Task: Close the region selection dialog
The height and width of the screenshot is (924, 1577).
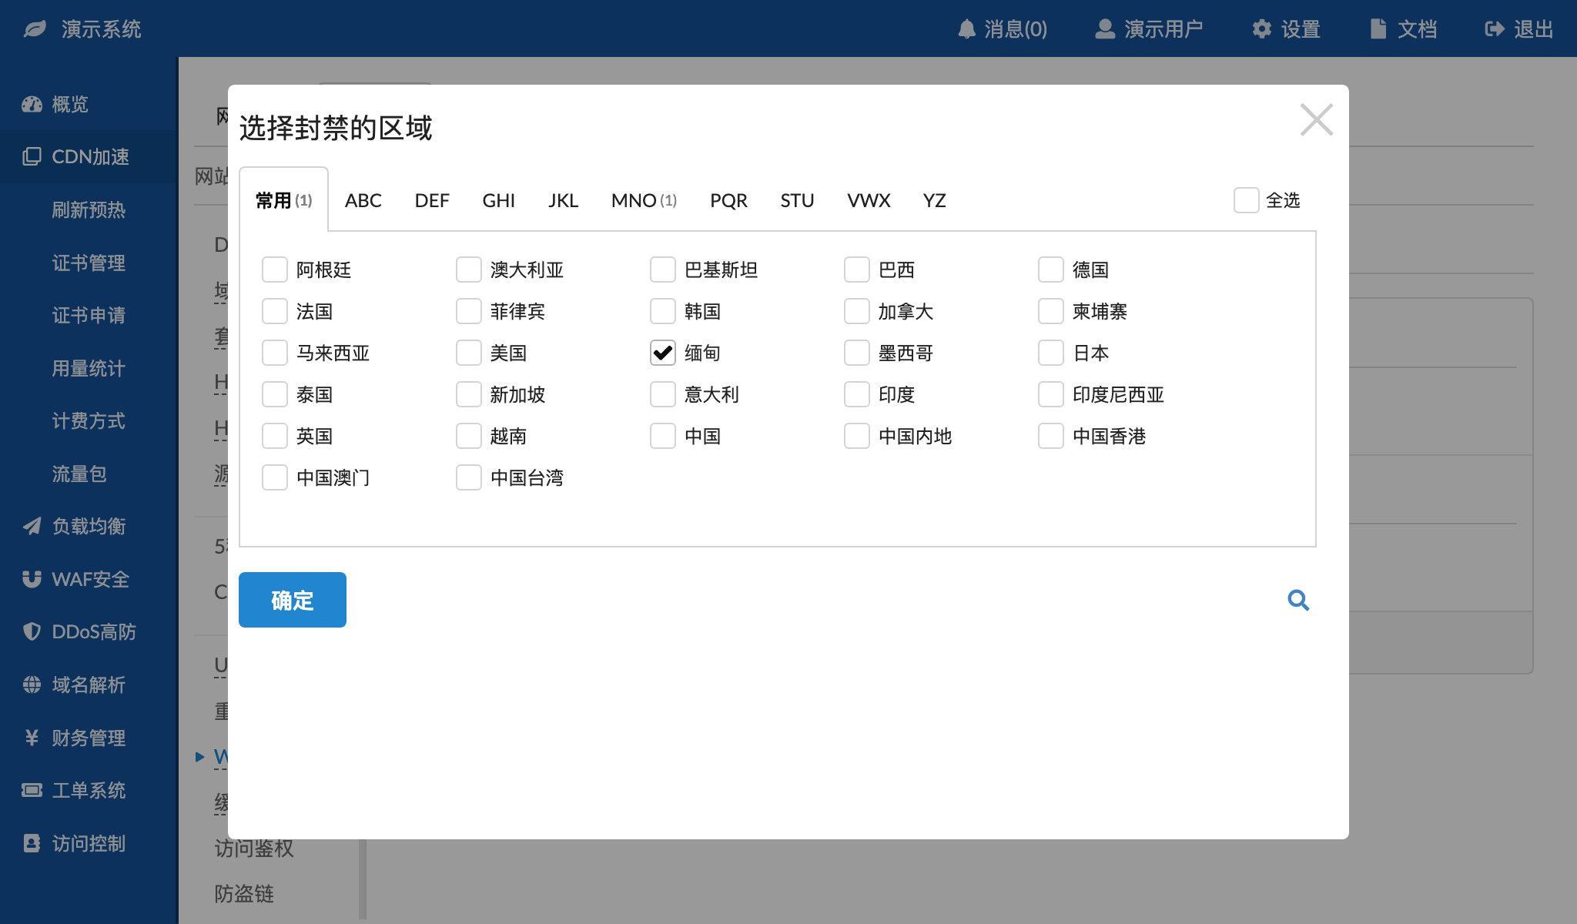Action: click(1316, 120)
